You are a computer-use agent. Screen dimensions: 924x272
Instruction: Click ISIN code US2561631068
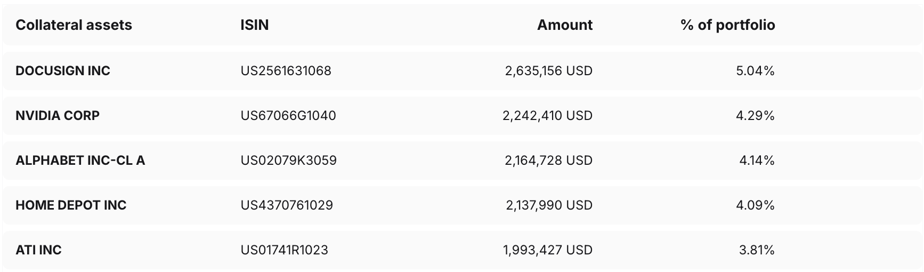[286, 71]
